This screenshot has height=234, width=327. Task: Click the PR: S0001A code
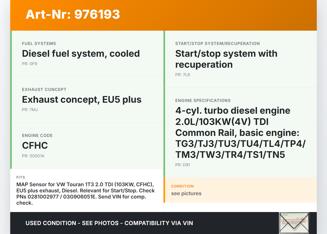33,156
